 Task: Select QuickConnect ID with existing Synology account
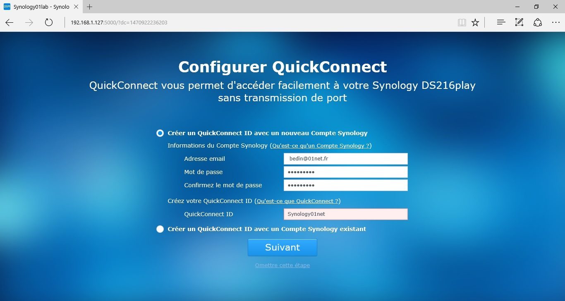click(x=160, y=229)
